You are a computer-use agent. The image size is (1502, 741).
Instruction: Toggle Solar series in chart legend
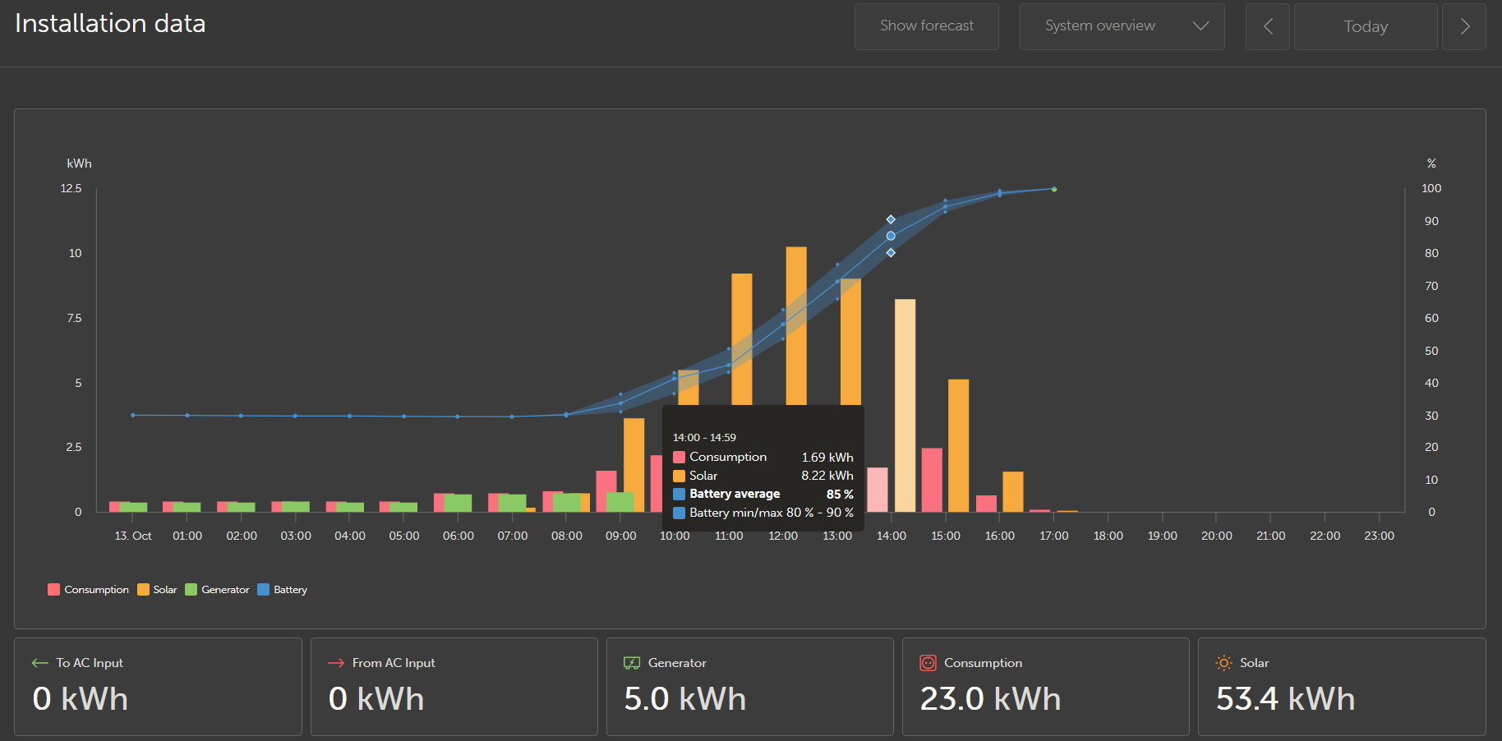coord(158,590)
